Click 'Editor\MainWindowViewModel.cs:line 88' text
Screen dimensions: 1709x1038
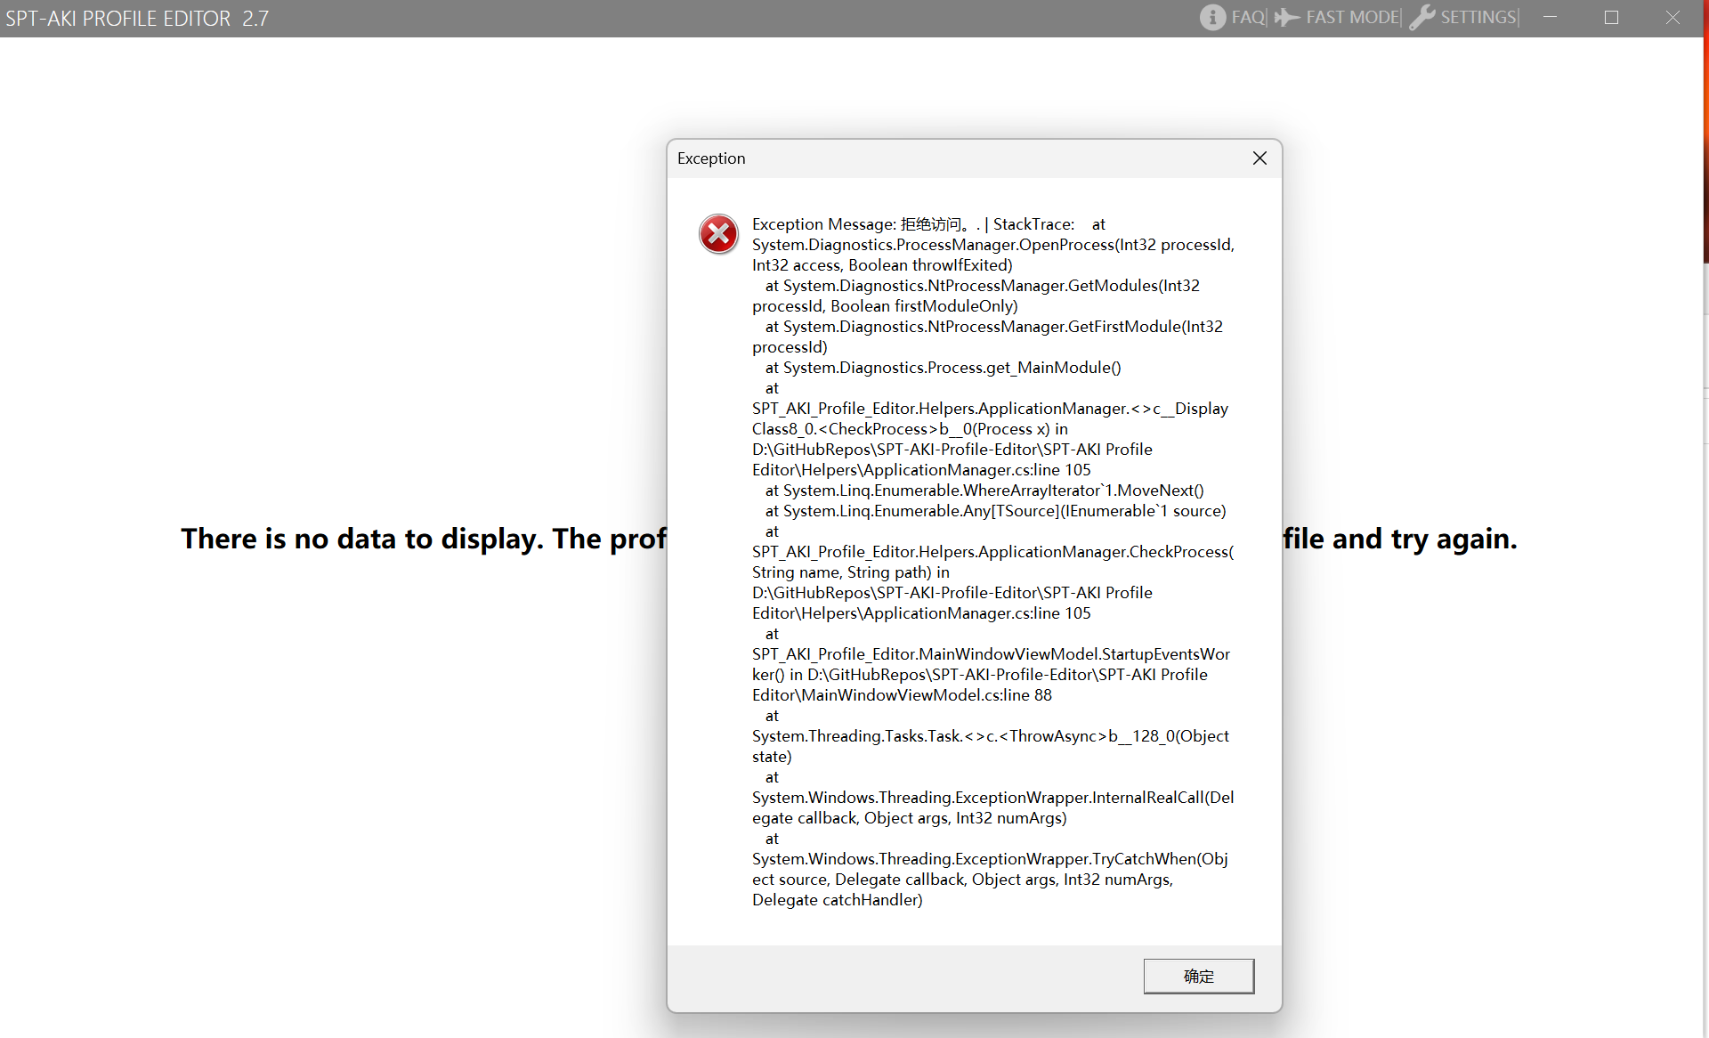click(x=902, y=695)
